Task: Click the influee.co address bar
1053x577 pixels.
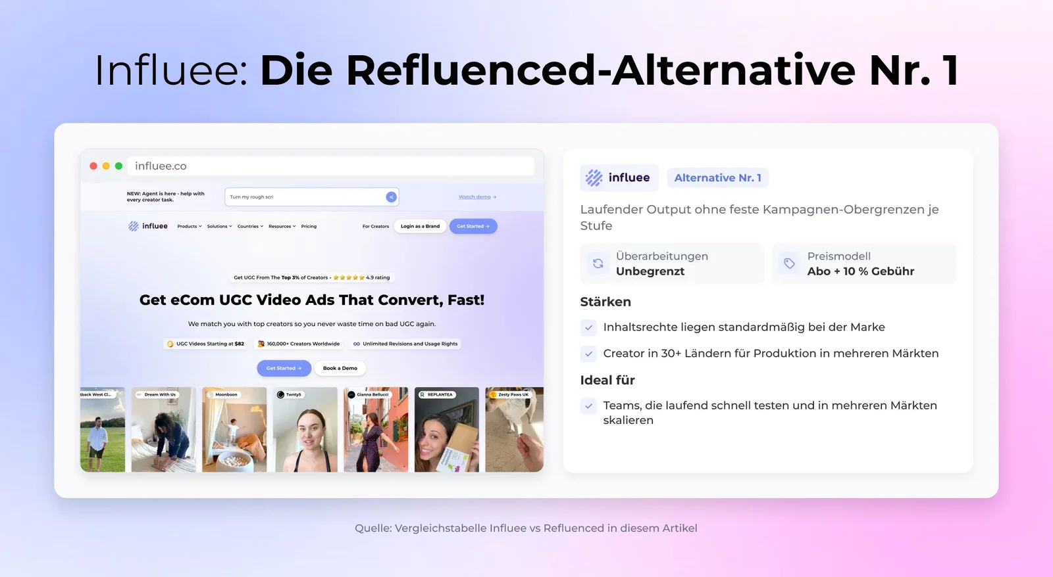Action: click(x=330, y=166)
